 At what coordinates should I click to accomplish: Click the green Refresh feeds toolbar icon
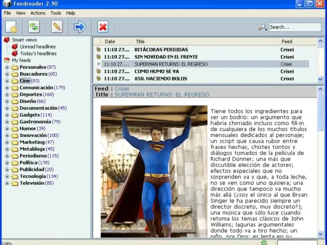(x=34, y=27)
